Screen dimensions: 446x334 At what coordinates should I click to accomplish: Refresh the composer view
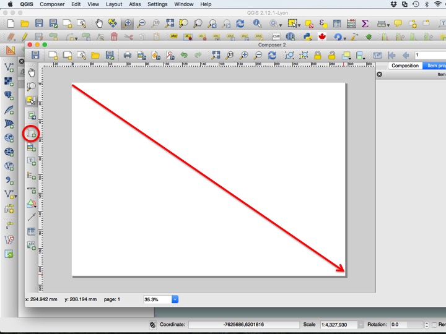pyautogui.click(x=272, y=55)
